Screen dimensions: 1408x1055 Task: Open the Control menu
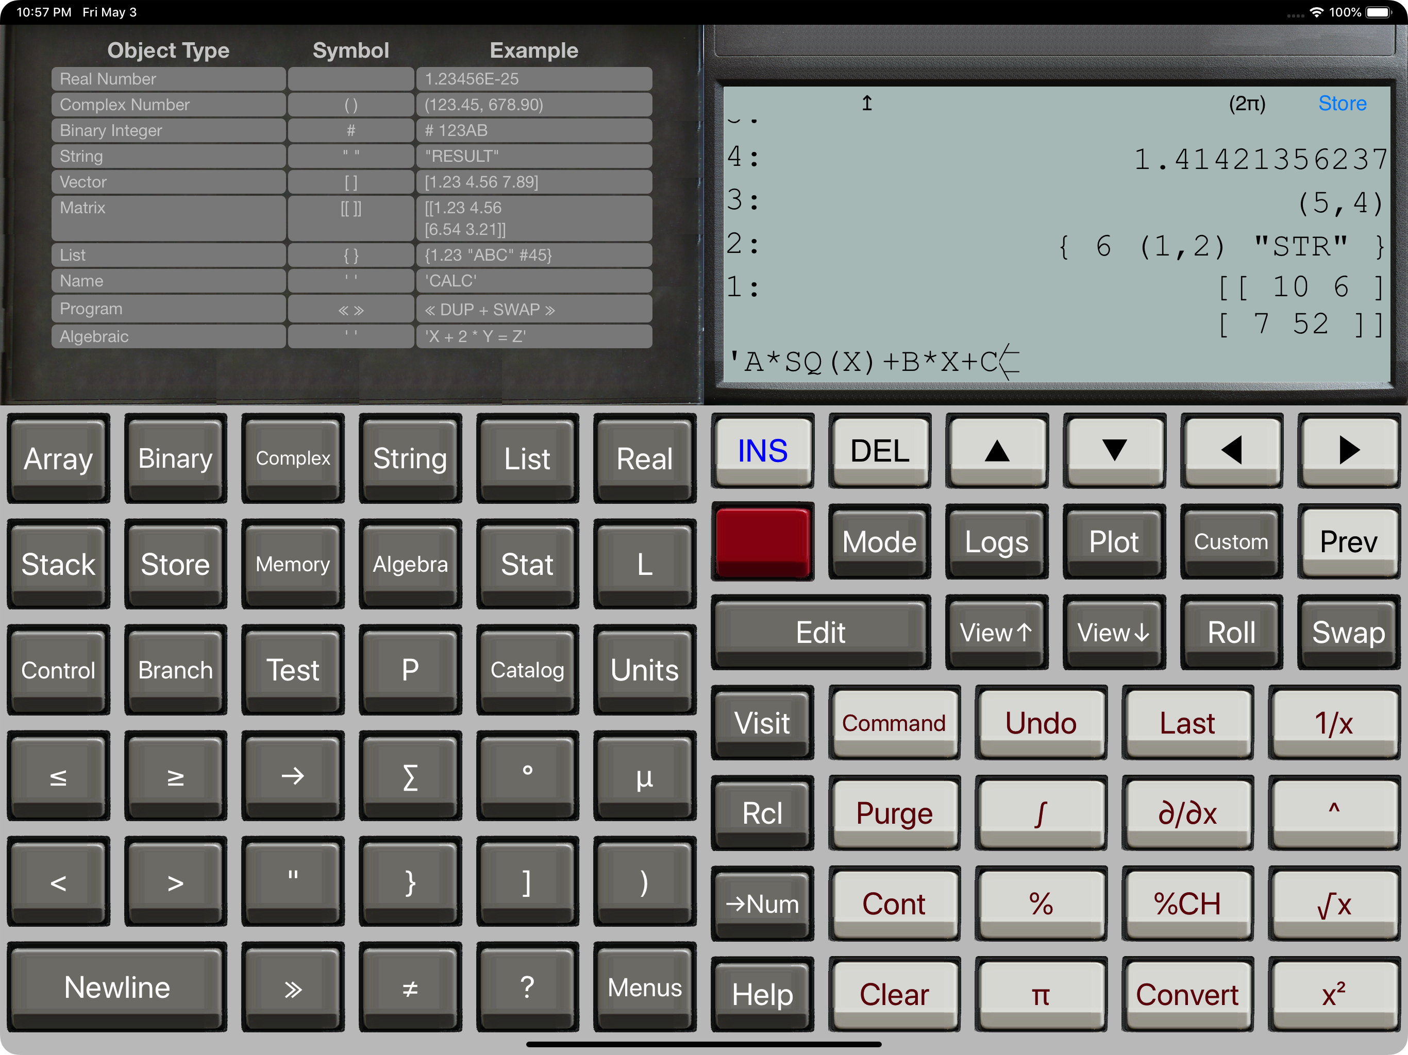59,670
